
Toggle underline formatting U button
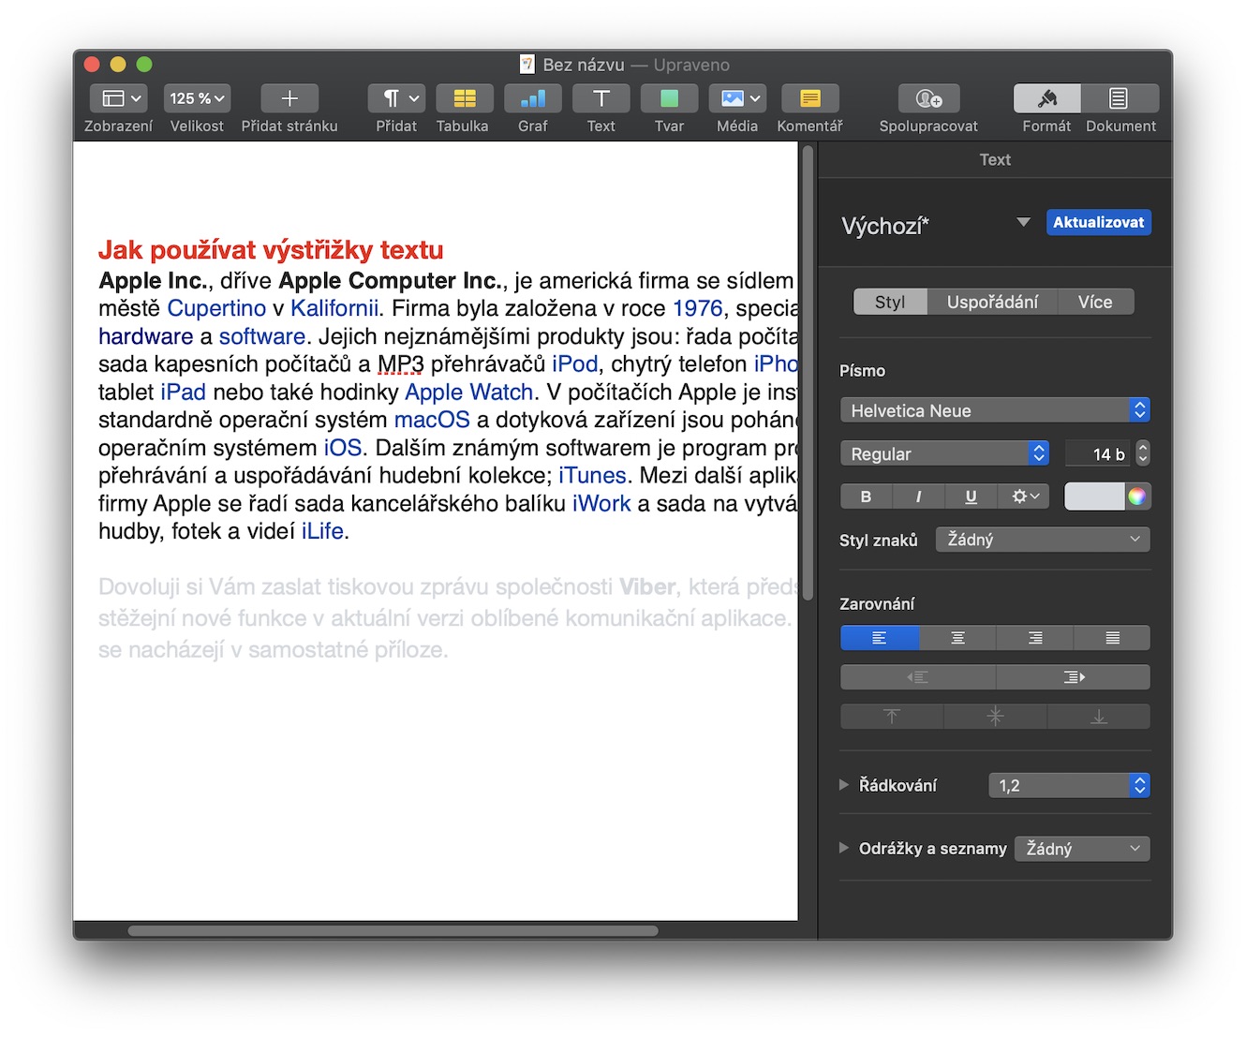(x=972, y=496)
